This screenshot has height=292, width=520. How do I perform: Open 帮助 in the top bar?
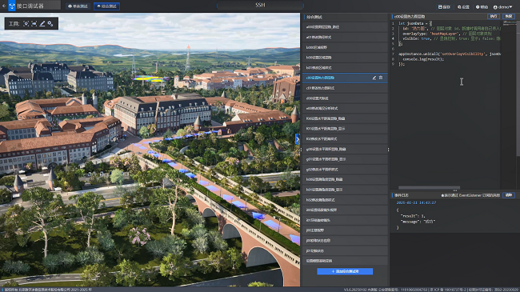(x=482, y=7)
